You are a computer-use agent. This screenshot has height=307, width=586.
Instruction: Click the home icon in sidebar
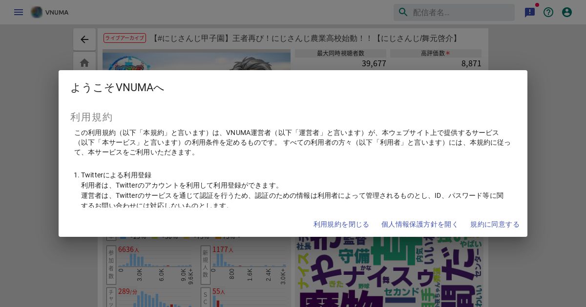point(84,63)
